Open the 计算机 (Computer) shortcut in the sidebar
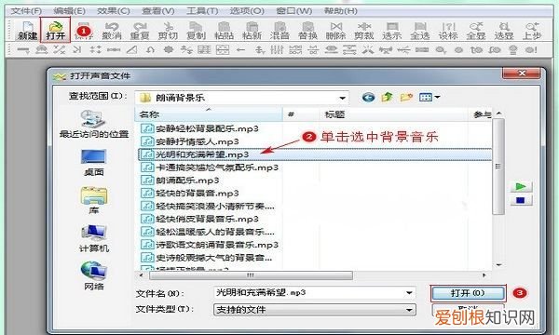559x335 pixels. (x=94, y=238)
